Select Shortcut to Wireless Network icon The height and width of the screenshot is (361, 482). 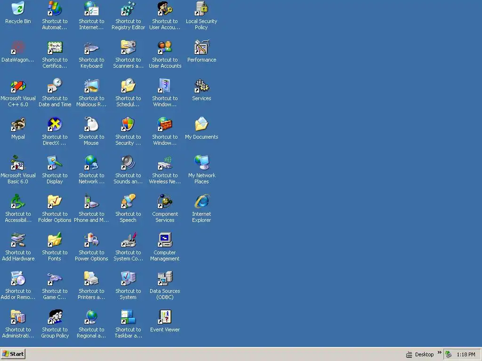tap(165, 163)
